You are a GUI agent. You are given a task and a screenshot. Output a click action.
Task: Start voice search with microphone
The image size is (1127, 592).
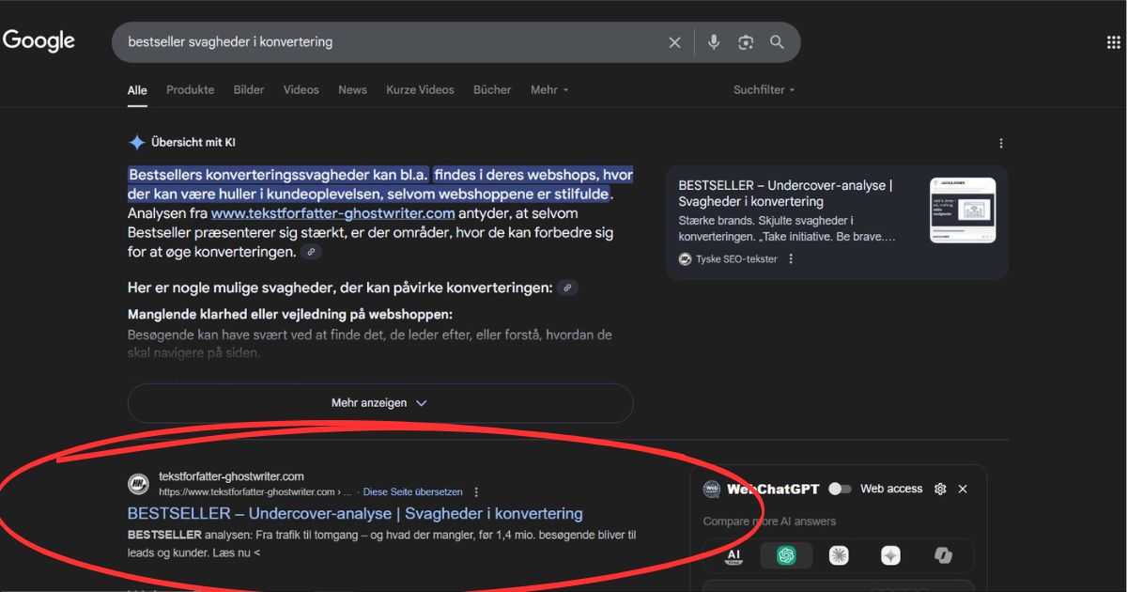tap(714, 42)
